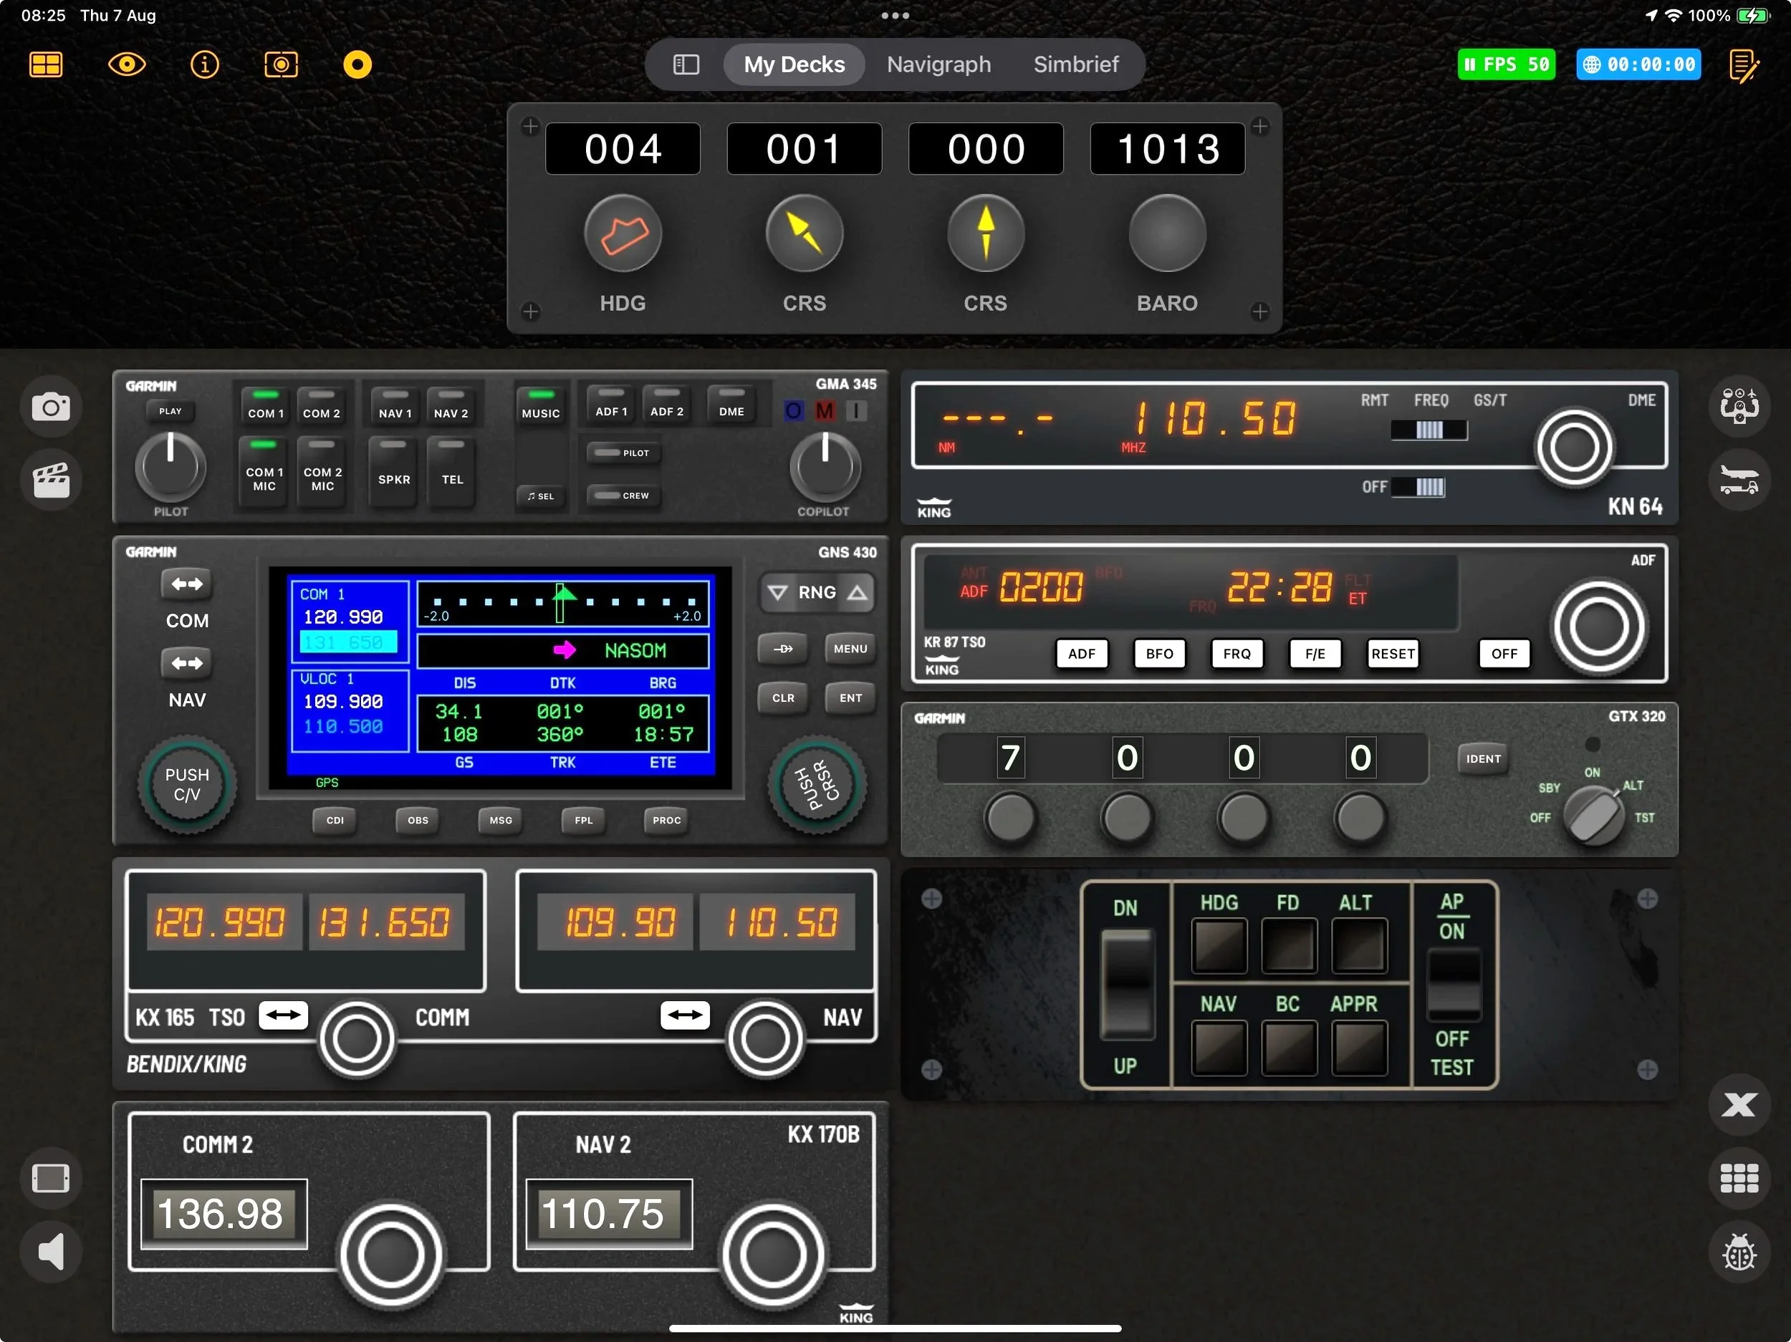Tap the CDI button on GNS 430
The width and height of the screenshot is (1791, 1342).
[335, 821]
